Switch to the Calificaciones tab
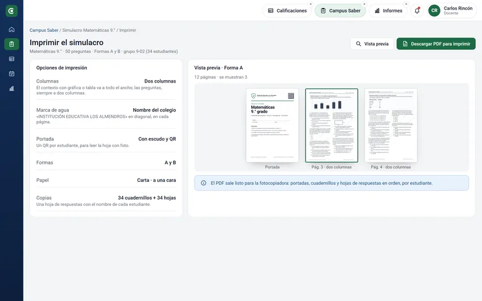The height and width of the screenshot is (301, 482). (x=287, y=11)
